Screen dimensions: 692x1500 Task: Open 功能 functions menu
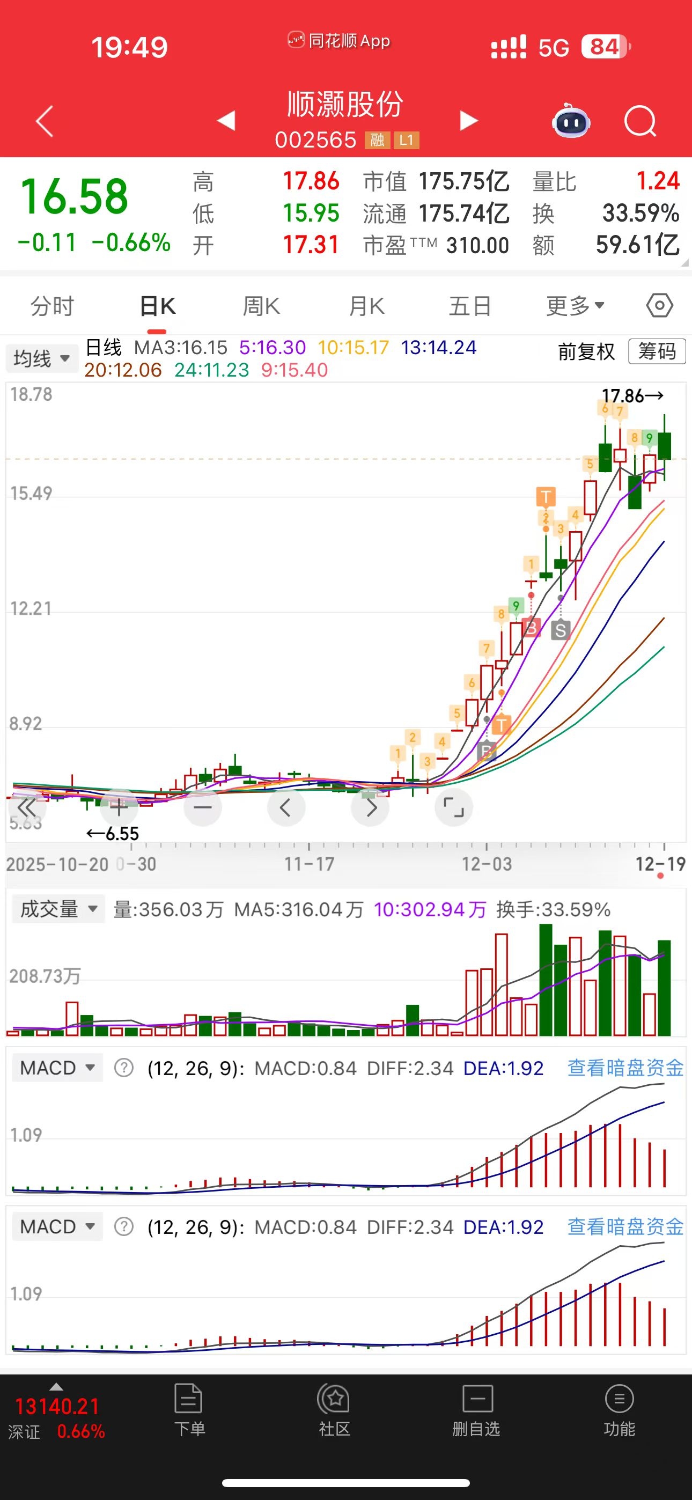click(619, 1410)
